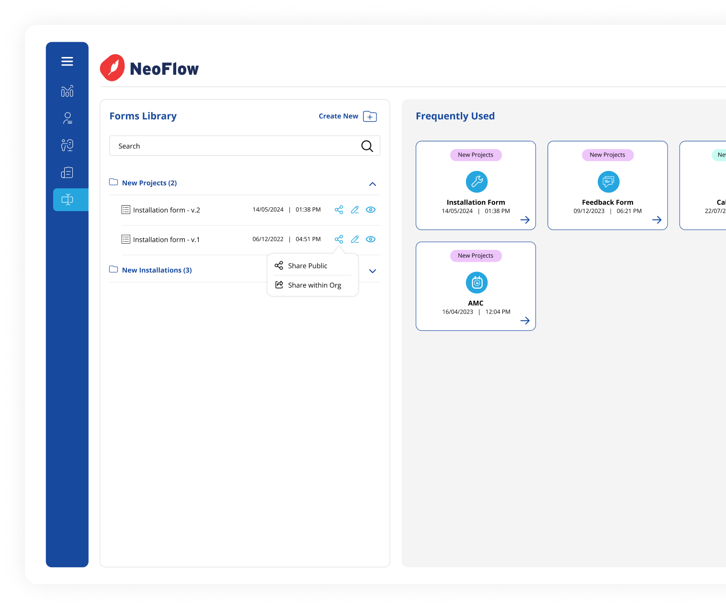The height and width of the screenshot is (609, 726).
Task: Open the hamburger navigation menu
Action: tap(67, 61)
